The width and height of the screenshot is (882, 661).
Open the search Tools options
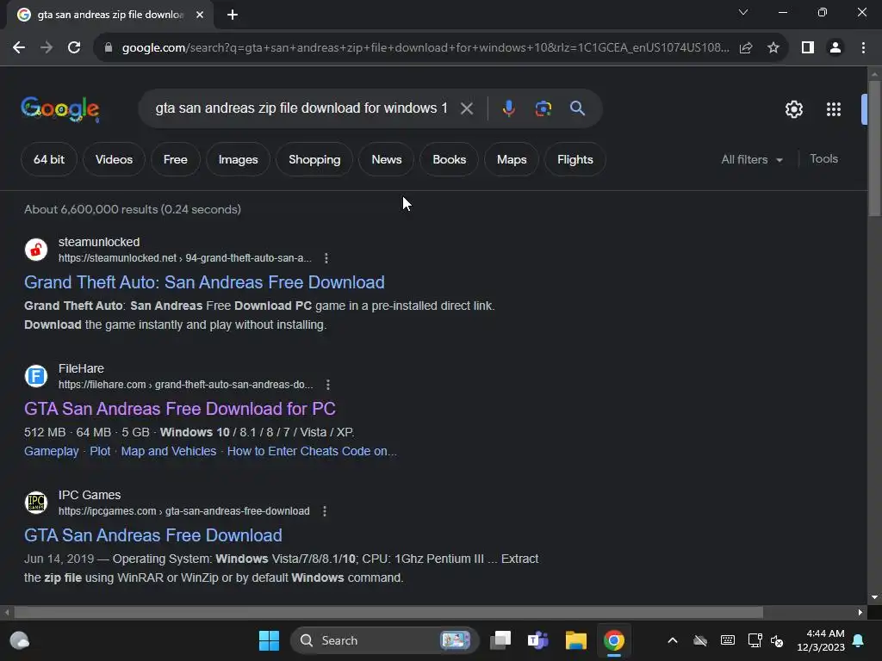tap(823, 159)
